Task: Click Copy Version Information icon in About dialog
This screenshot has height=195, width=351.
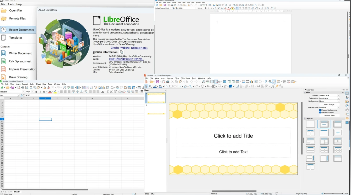Action: point(121,52)
